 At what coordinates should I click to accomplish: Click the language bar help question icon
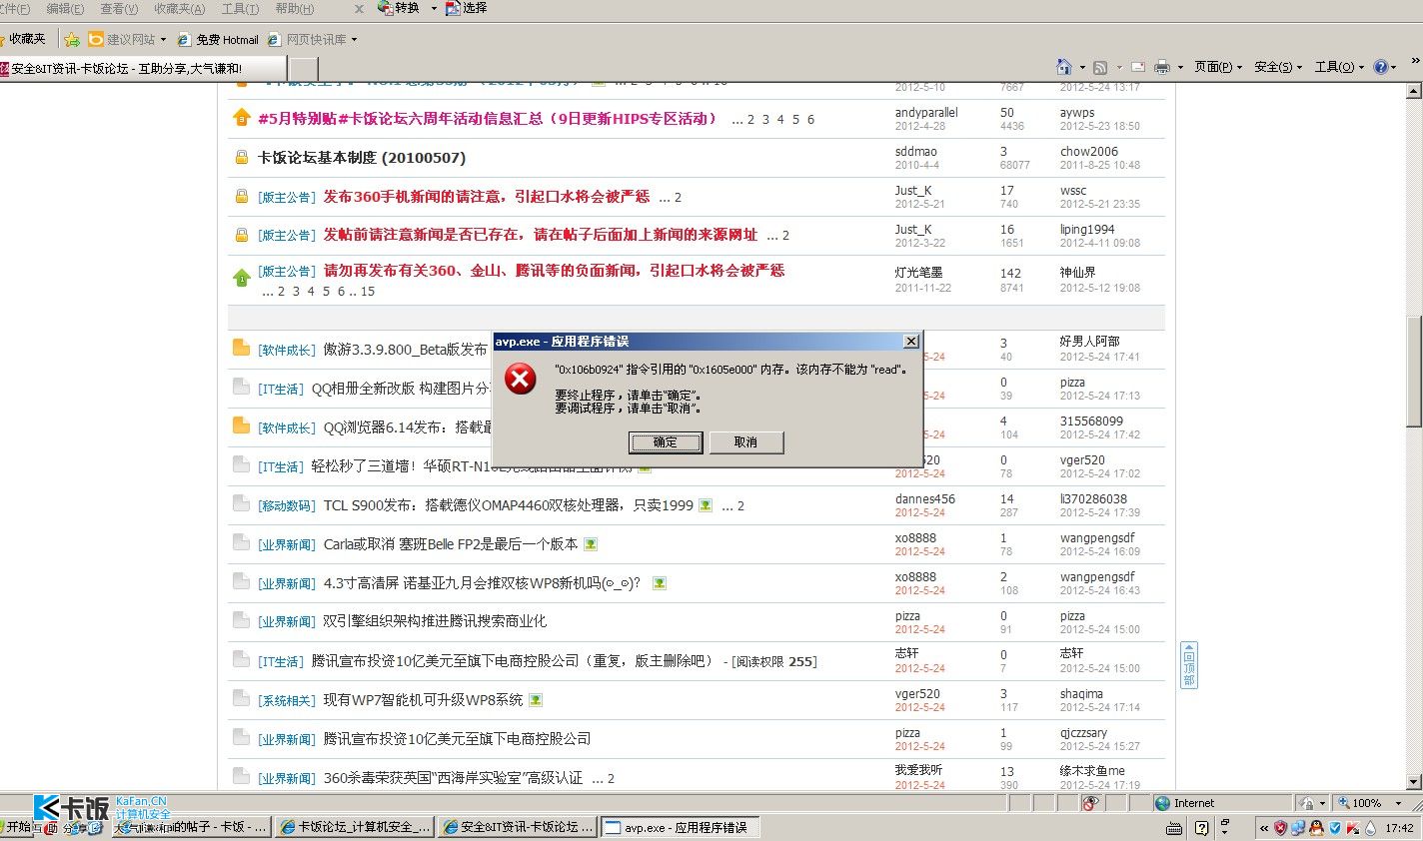point(1201,828)
